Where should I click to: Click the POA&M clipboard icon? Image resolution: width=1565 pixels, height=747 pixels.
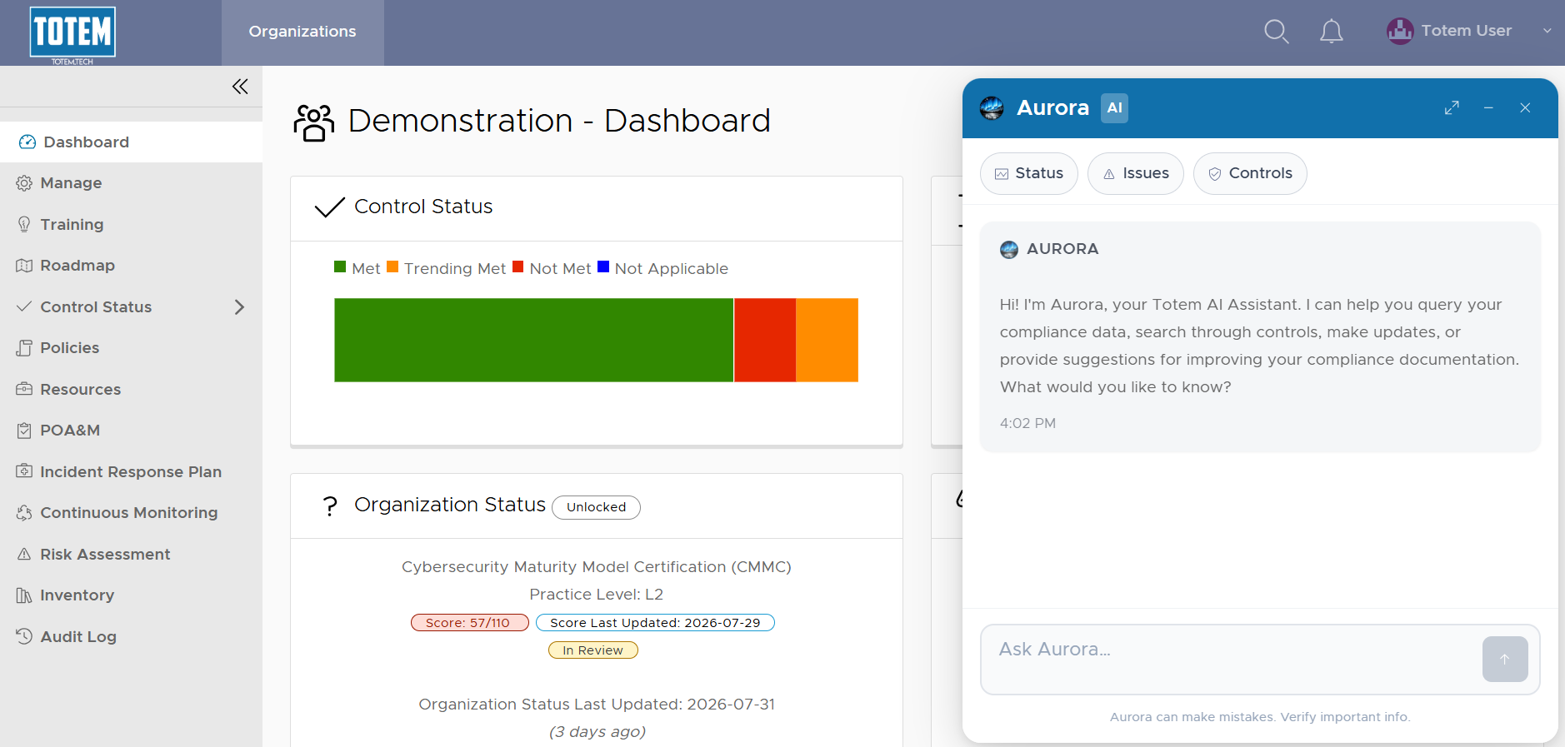click(x=24, y=431)
